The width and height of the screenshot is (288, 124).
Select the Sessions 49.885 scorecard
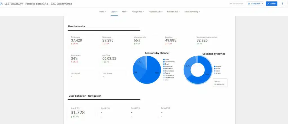tap(175, 40)
